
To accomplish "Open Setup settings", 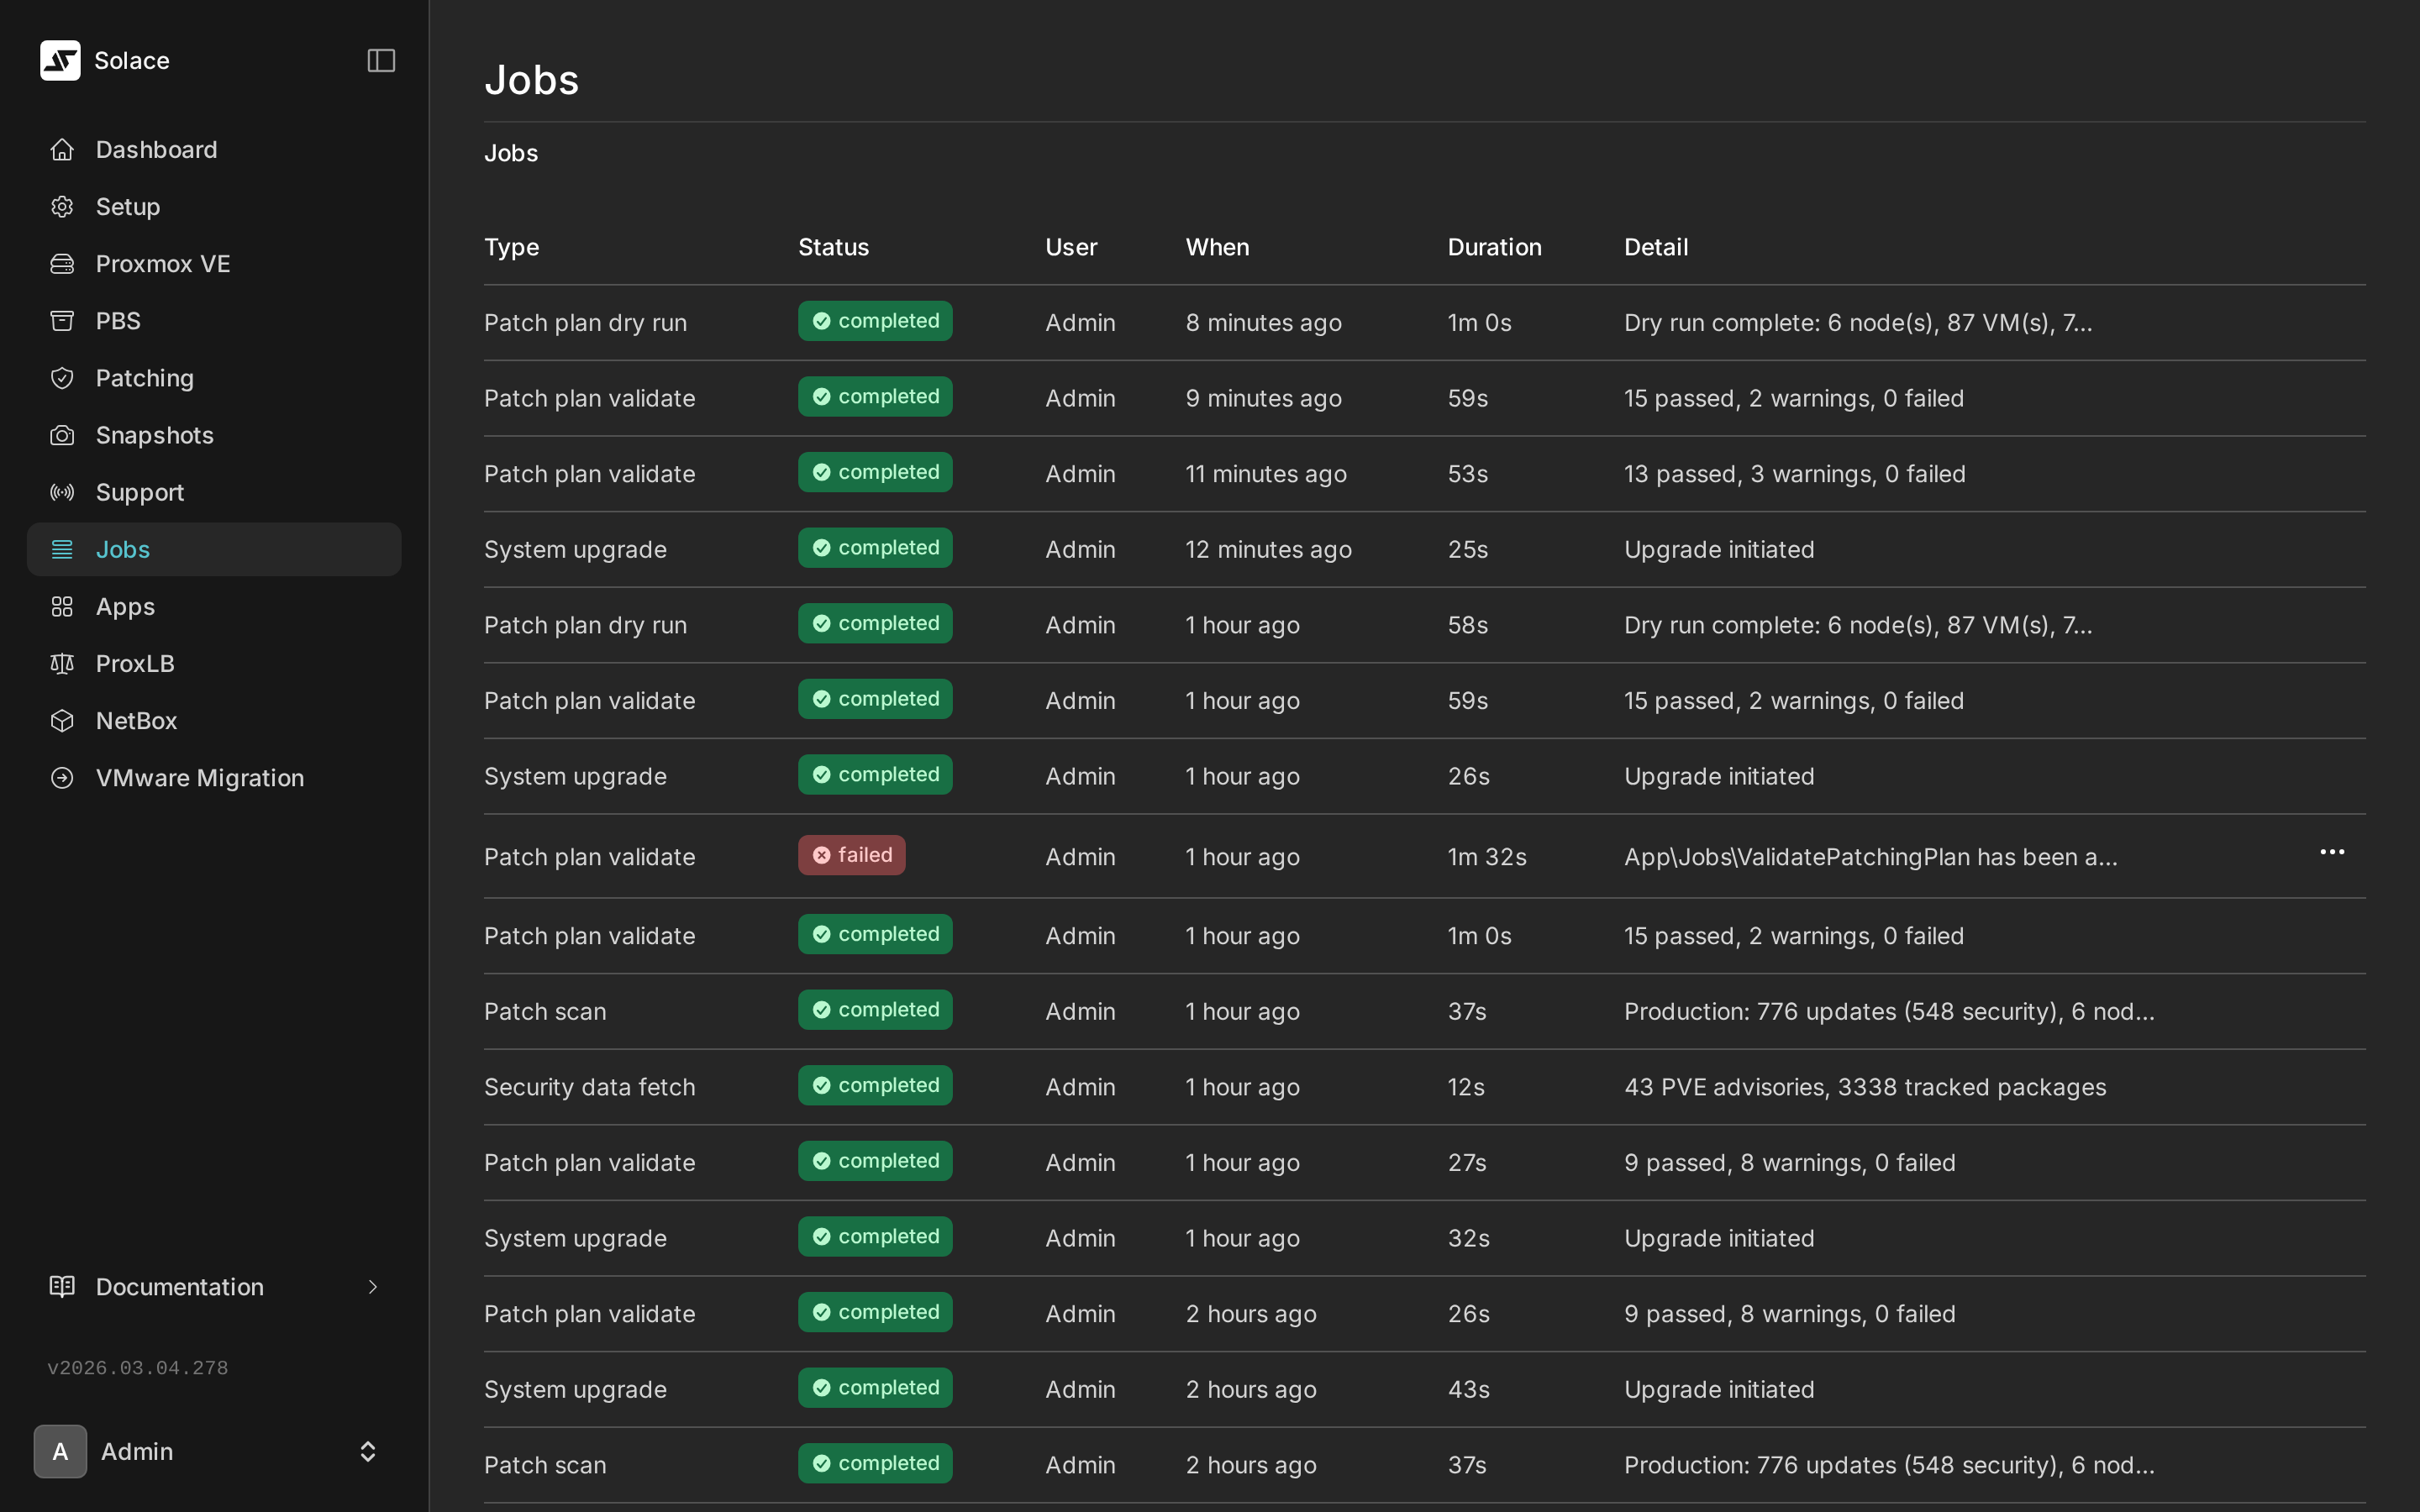I will (x=128, y=206).
